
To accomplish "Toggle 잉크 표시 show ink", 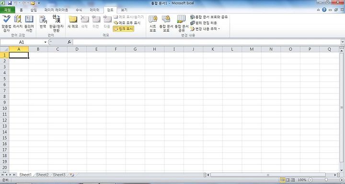I will point(124,29).
